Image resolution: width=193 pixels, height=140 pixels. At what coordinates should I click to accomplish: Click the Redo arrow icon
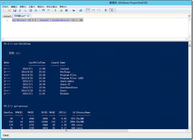pos(49,10)
